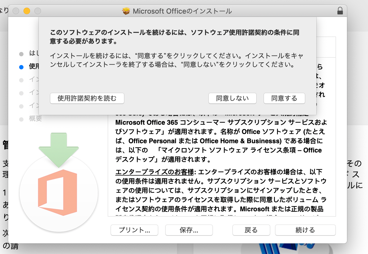The height and width of the screenshot is (254, 368).
Task: Decline the license with 同意しない
Action: tap(232, 98)
